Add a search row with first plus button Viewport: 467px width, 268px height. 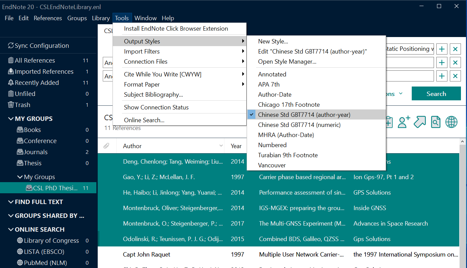pyautogui.click(x=442, y=49)
